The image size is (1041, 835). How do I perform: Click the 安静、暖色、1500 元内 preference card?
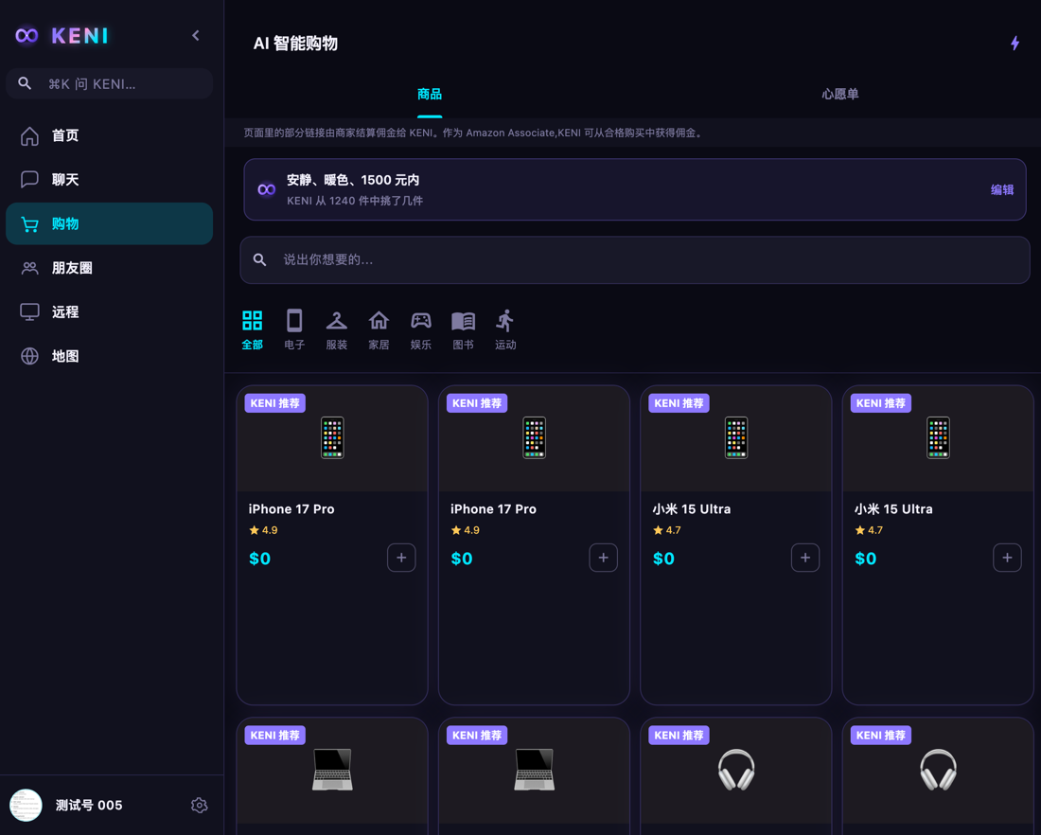[635, 189]
